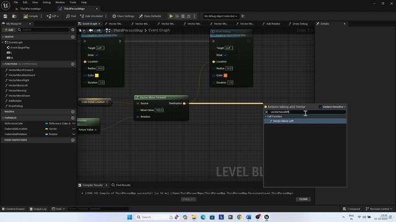
Task: Open the Diff dropdown
Action: (x=53, y=16)
